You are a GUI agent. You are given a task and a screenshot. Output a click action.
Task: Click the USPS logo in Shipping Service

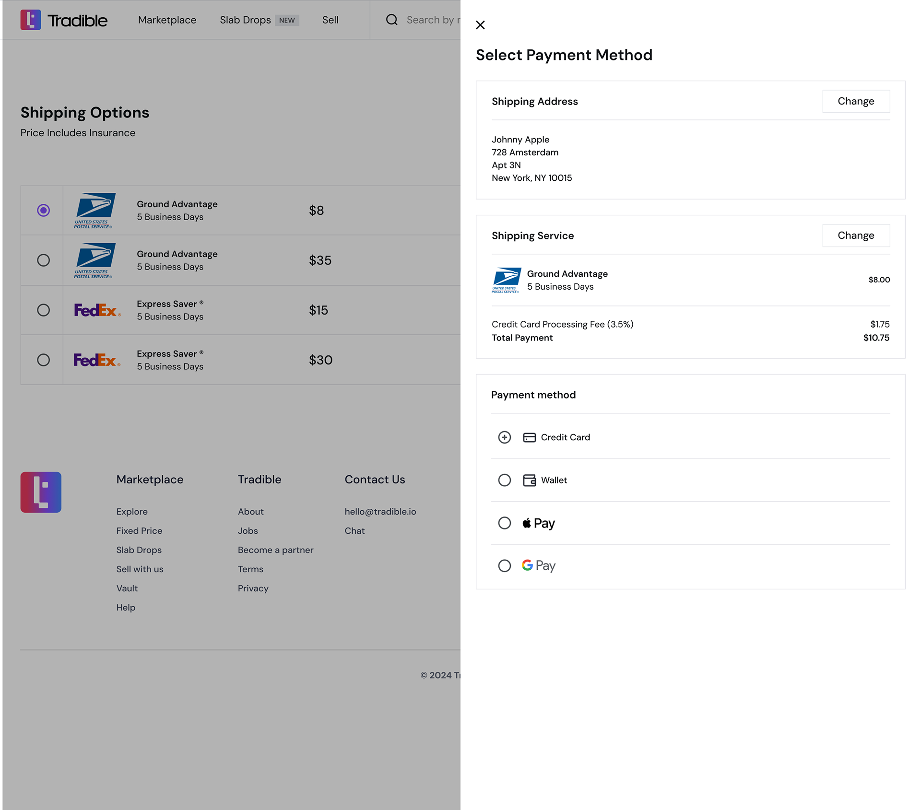click(x=506, y=280)
